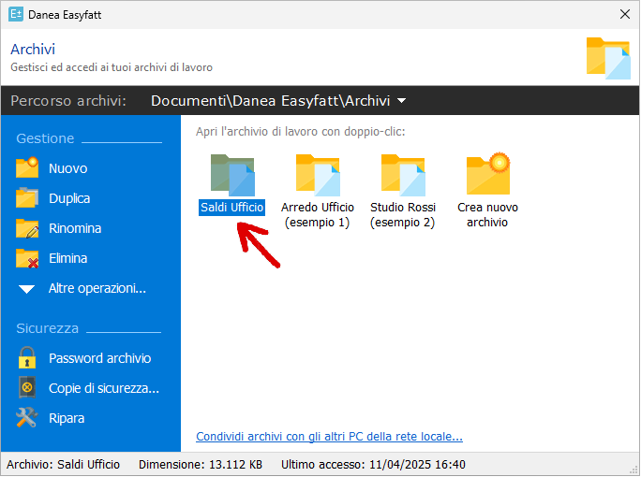Click the Rinomina folder with pencil icon
This screenshot has width=641, height=477.
[x=27, y=228]
